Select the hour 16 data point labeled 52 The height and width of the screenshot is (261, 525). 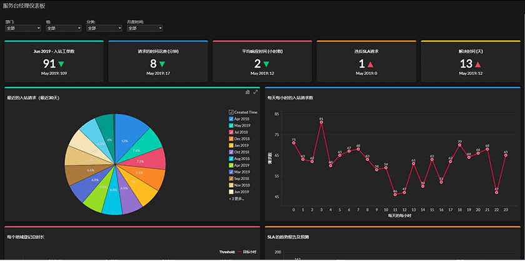(x=441, y=182)
